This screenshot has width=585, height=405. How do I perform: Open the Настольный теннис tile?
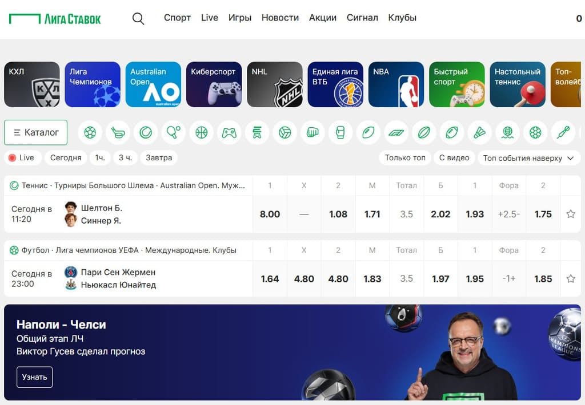518,84
